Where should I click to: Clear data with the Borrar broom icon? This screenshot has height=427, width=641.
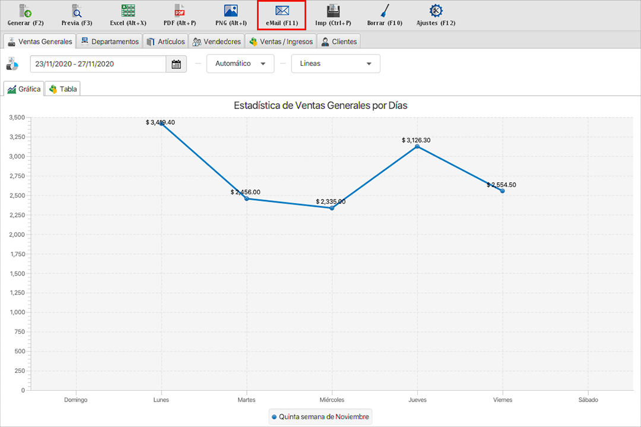pyautogui.click(x=385, y=11)
